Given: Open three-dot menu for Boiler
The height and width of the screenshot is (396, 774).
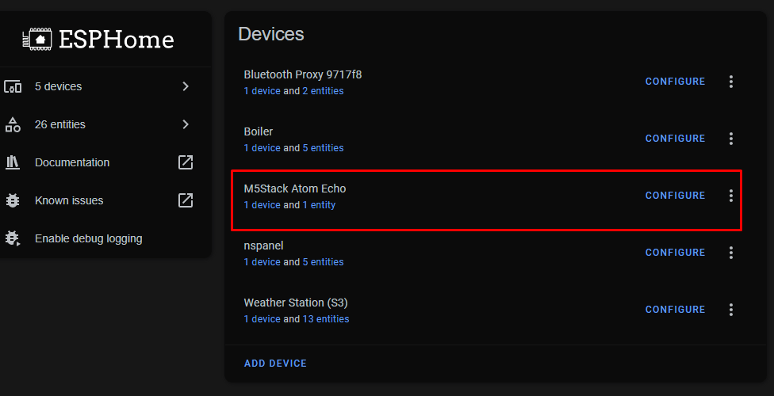Looking at the screenshot, I should pyautogui.click(x=731, y=139).
